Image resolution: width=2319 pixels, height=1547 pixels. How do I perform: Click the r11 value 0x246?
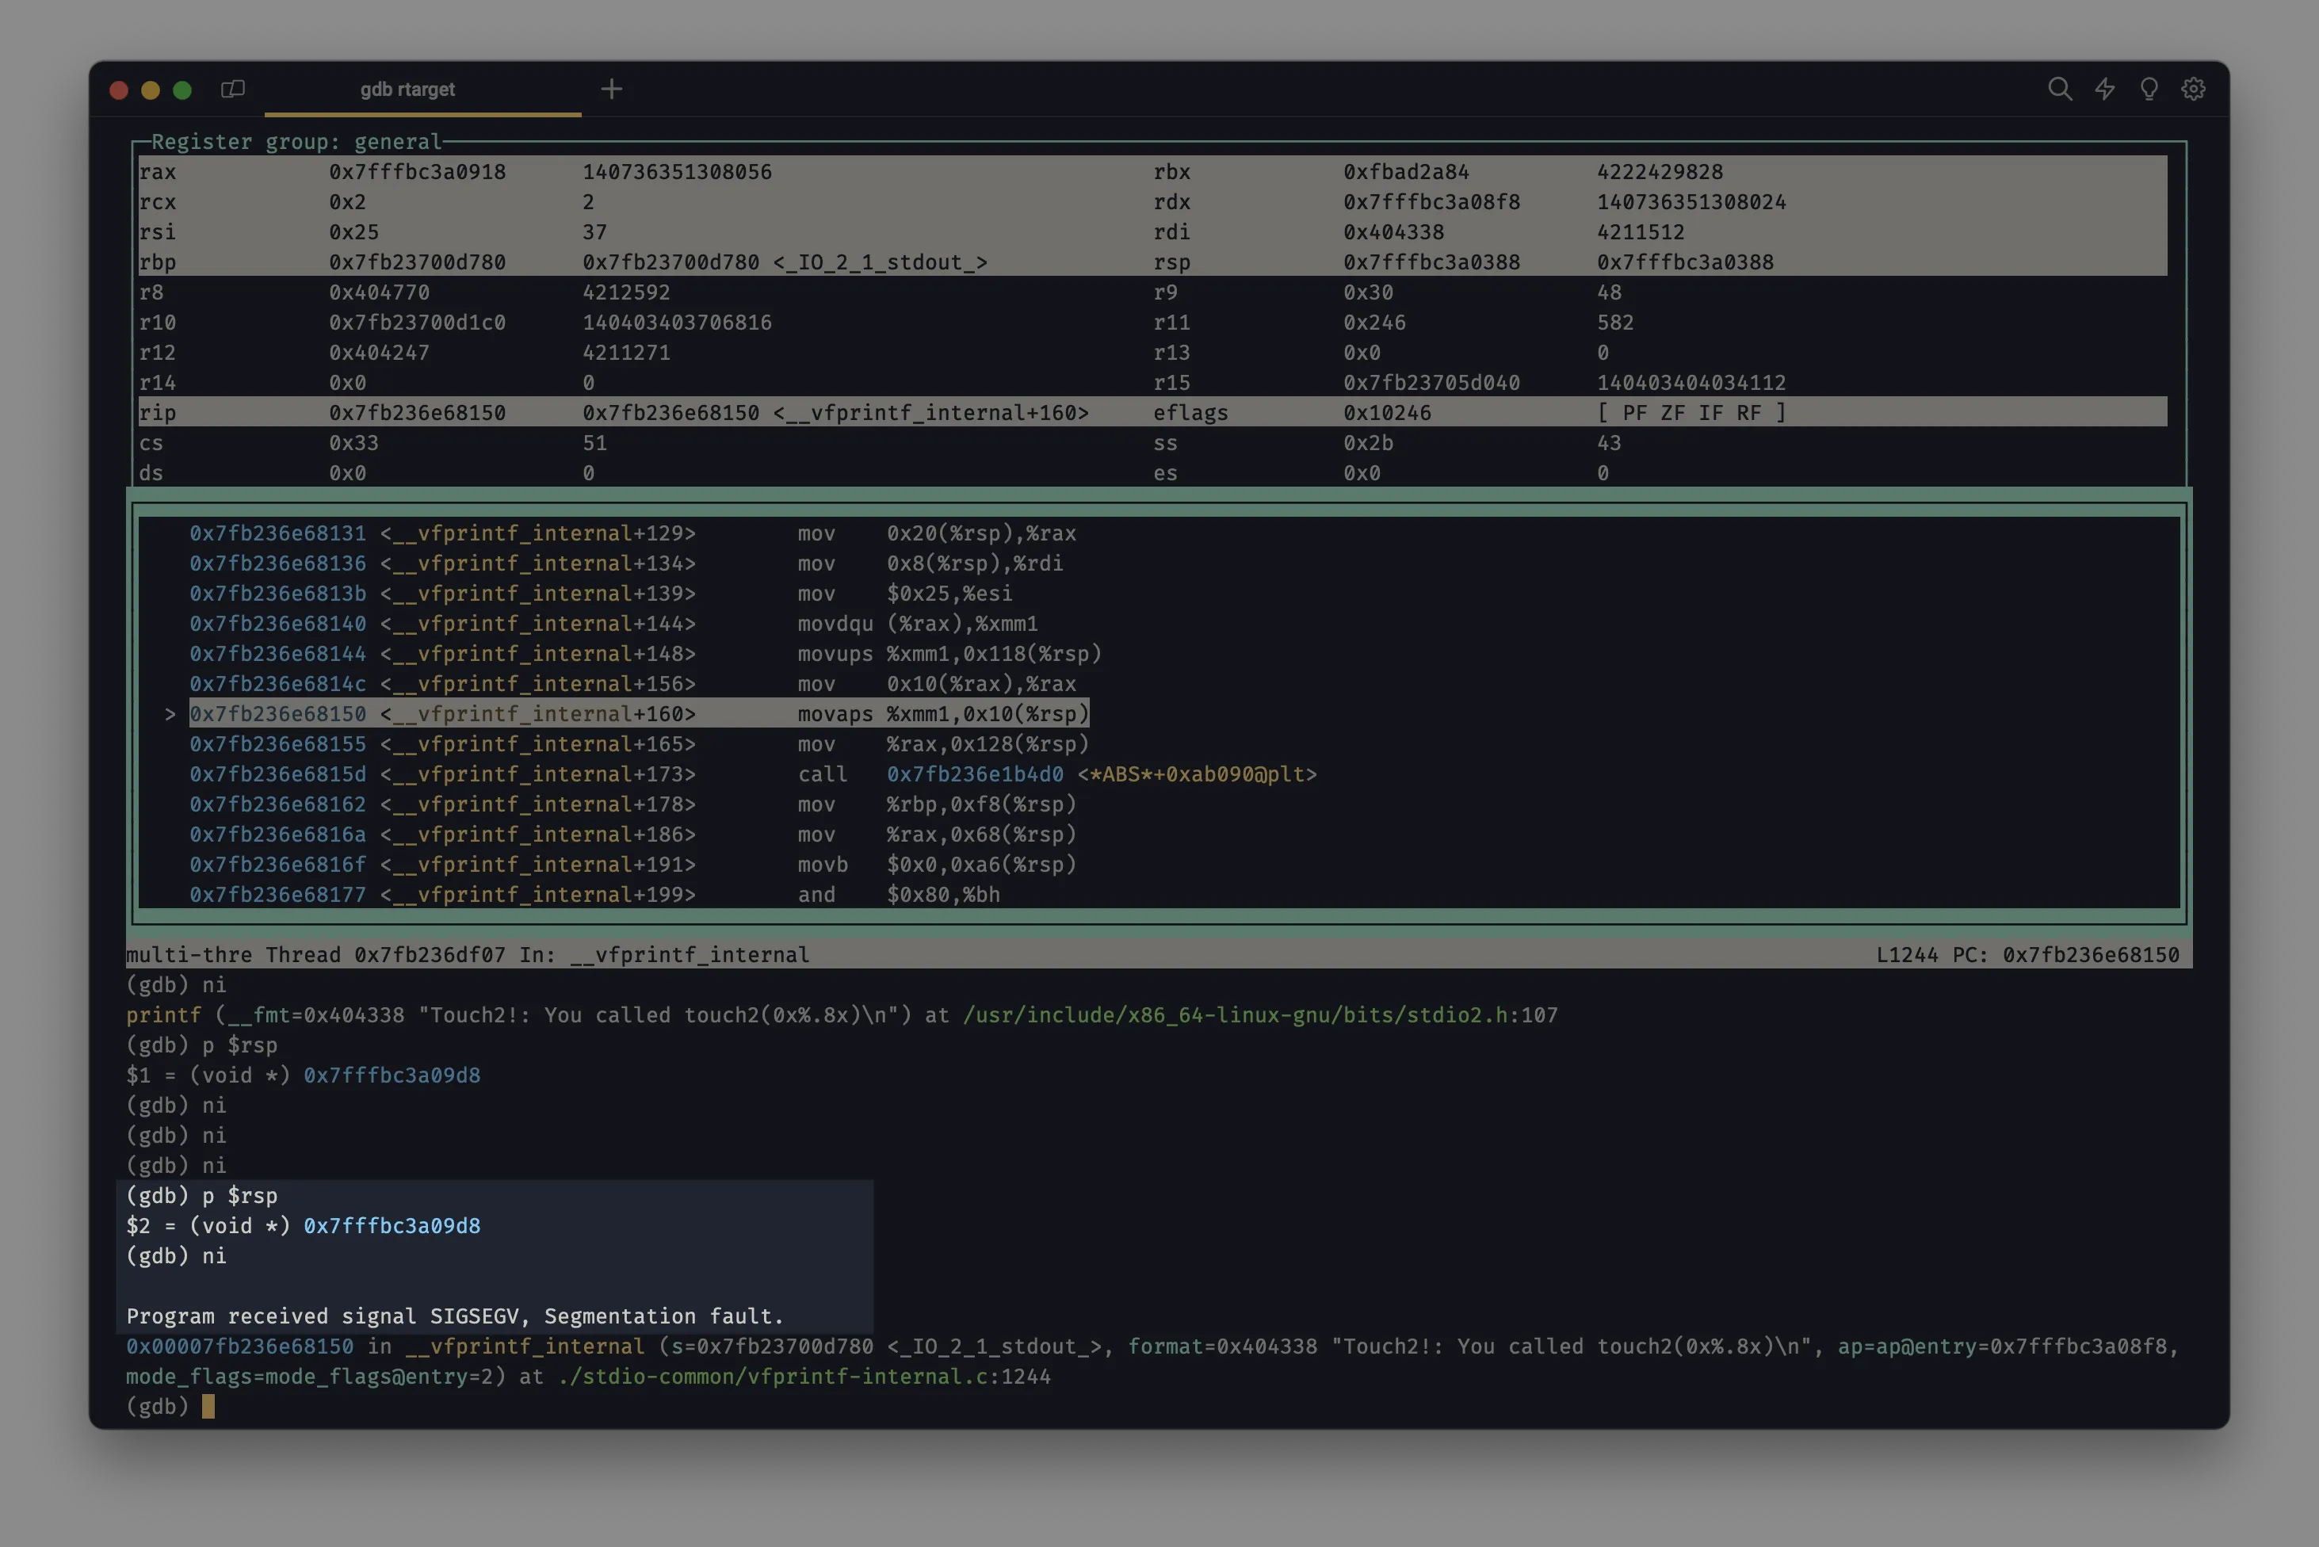[1374, 323]
